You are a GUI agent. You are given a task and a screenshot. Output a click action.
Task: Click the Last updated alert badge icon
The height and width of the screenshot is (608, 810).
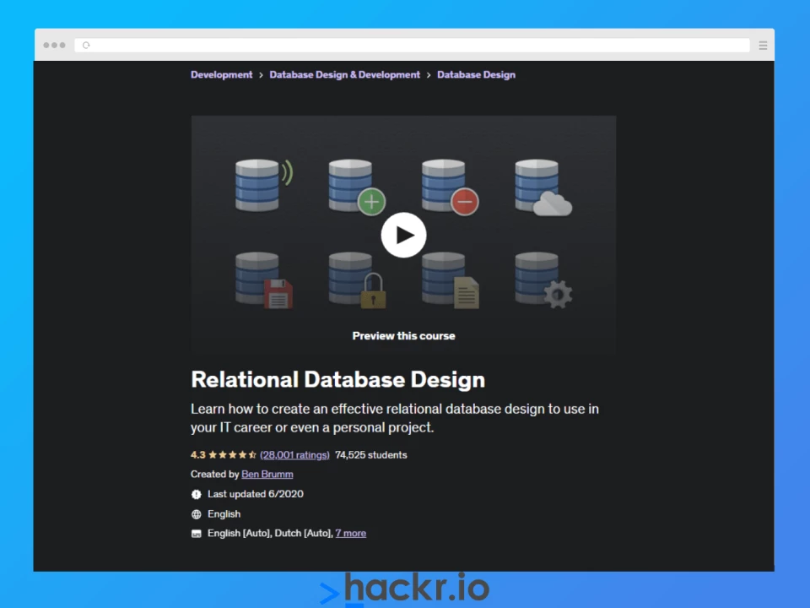point(197,494)
